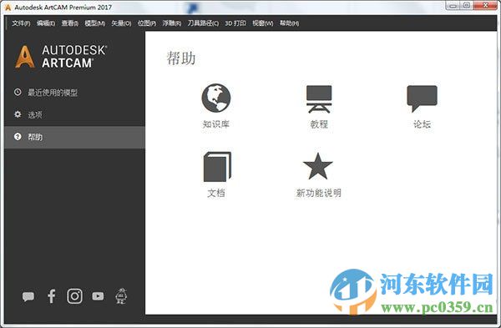Select 最近使用的模型 in the sidebar
501x328 pixels.
(x=75, y=93)
